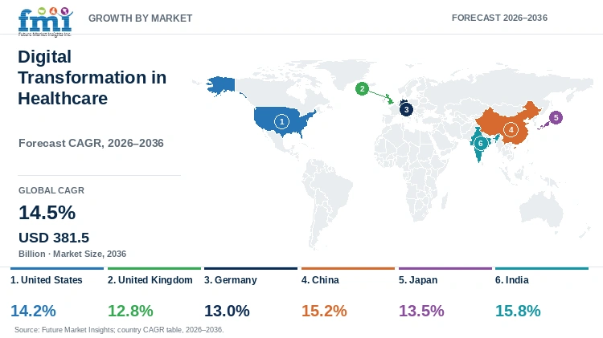The width and height of the screenshot is (603, 338).
Task: Click the FMI logo
Action: coord(45,22)
